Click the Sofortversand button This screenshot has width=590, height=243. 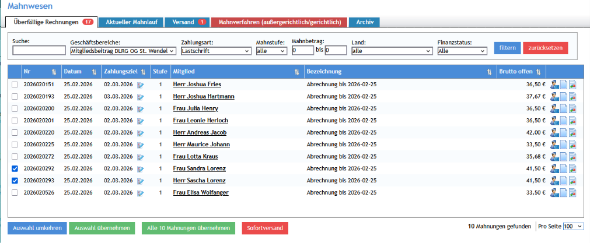point(265,228)
